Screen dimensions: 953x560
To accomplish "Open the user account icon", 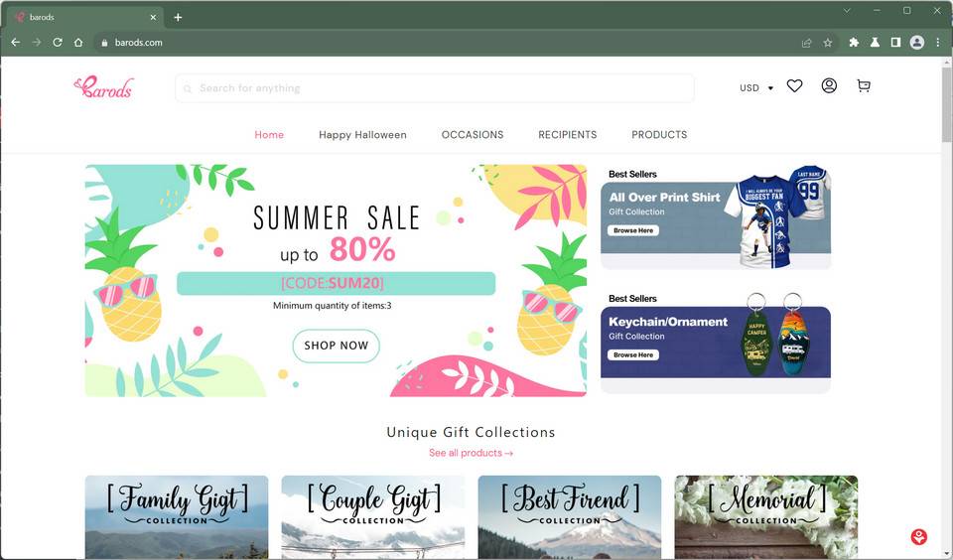I will tap(829, 85).
